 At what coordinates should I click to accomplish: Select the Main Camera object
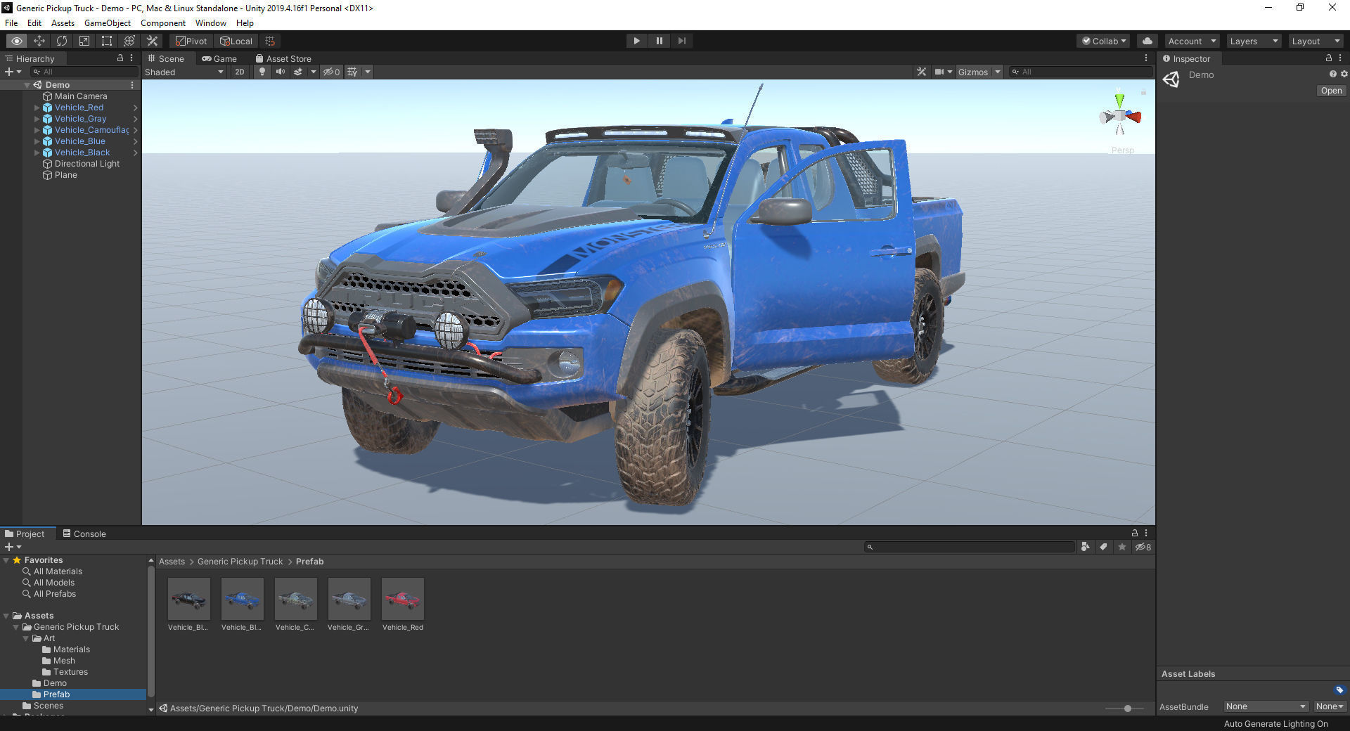point(81,96)
